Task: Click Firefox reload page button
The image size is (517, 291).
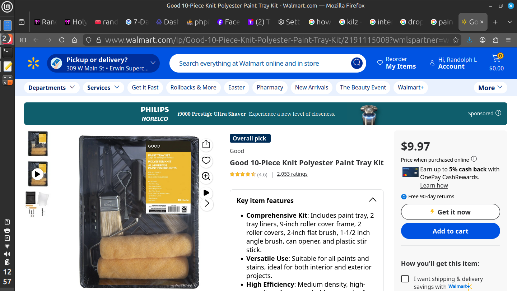Action: pyautogui.click(x=62, y=40)
